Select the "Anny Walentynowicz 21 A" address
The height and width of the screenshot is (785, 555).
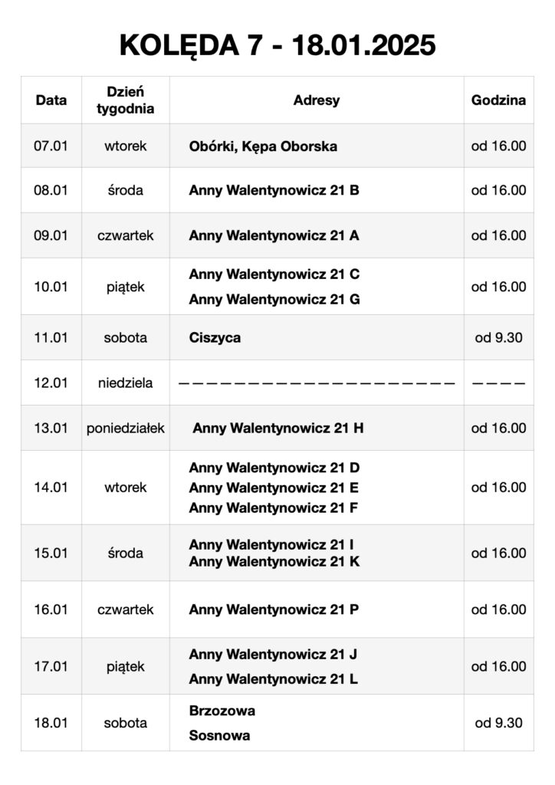pyautogui.click(x=274, y=235)
